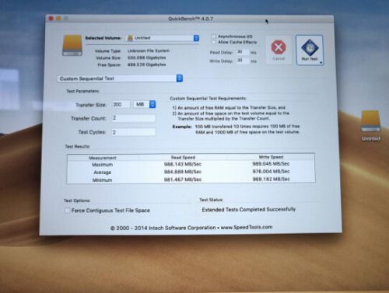This screenshot has height=293, width=389.
Task: Click the Run Test stopwatch icon
Action: (310, 47)
